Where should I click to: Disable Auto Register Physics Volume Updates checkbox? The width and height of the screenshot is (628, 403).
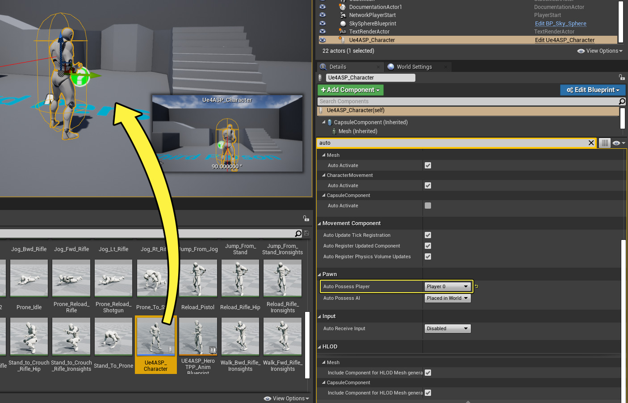point(427,256)
